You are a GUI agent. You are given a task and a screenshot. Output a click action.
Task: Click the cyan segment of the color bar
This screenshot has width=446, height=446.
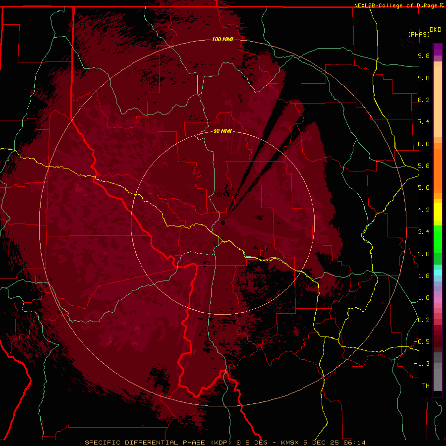[x=438, y=273]
